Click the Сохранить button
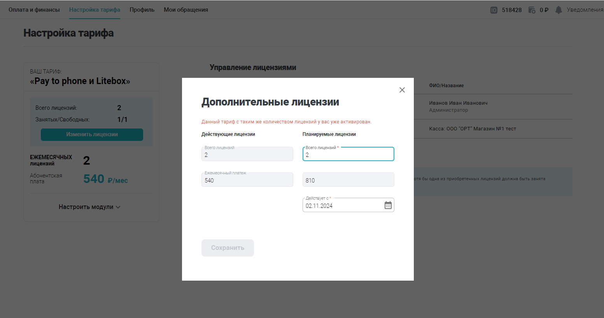The width and height of the screenshot is (604, 318). point(228,248)
